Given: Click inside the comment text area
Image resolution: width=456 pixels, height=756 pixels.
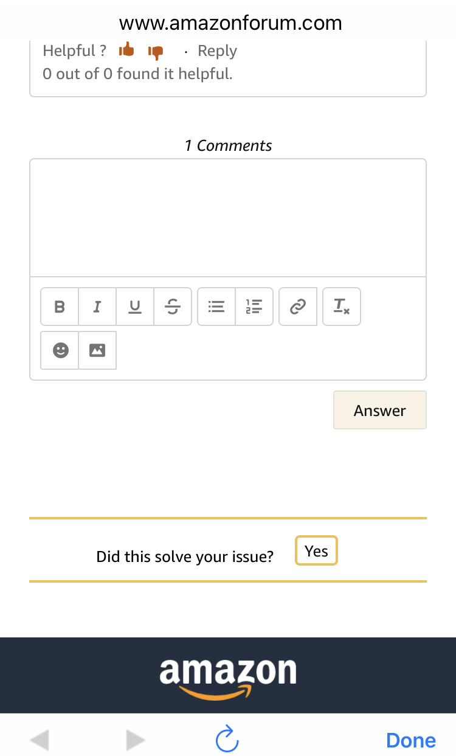Looking at the screenshot, I should coord(228,218).
